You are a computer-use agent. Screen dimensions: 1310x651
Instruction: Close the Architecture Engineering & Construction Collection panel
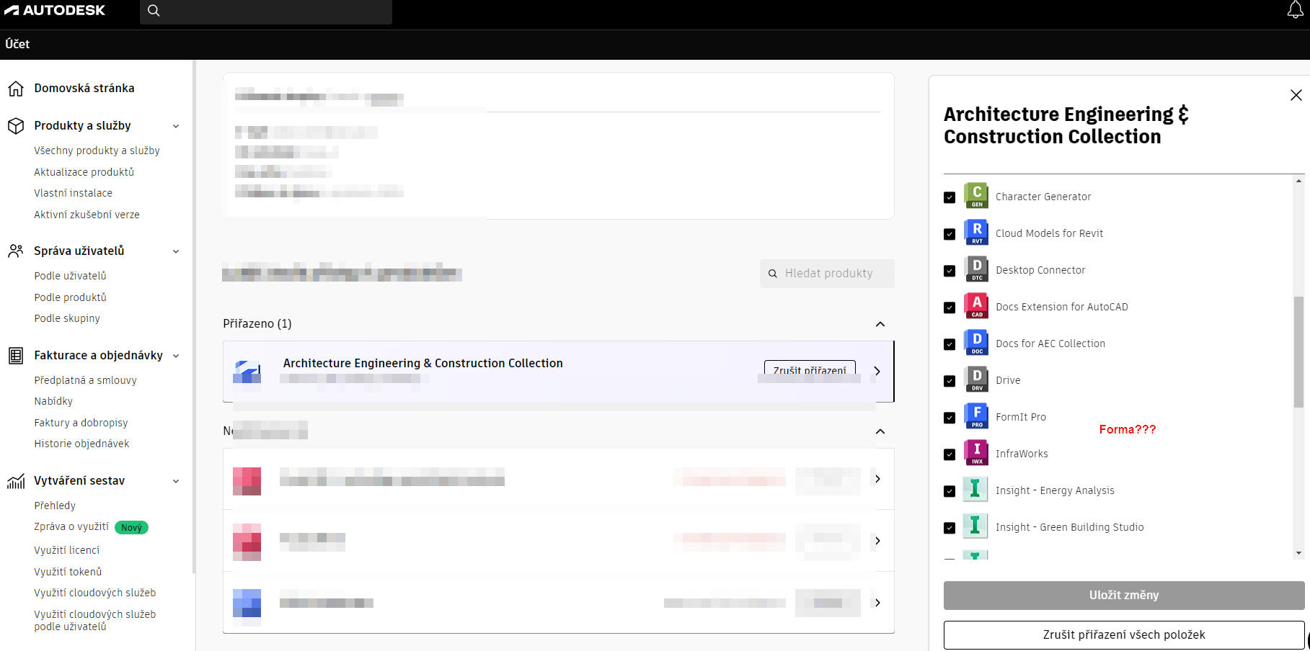(x=1296, y=95)
